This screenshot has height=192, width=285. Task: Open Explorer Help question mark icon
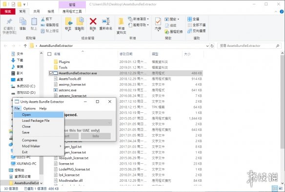click(282, 12)
